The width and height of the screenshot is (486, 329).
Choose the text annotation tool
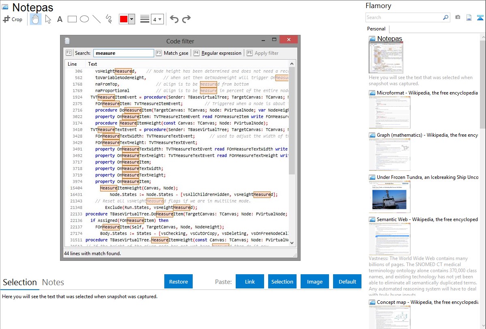tap(60, 19)
